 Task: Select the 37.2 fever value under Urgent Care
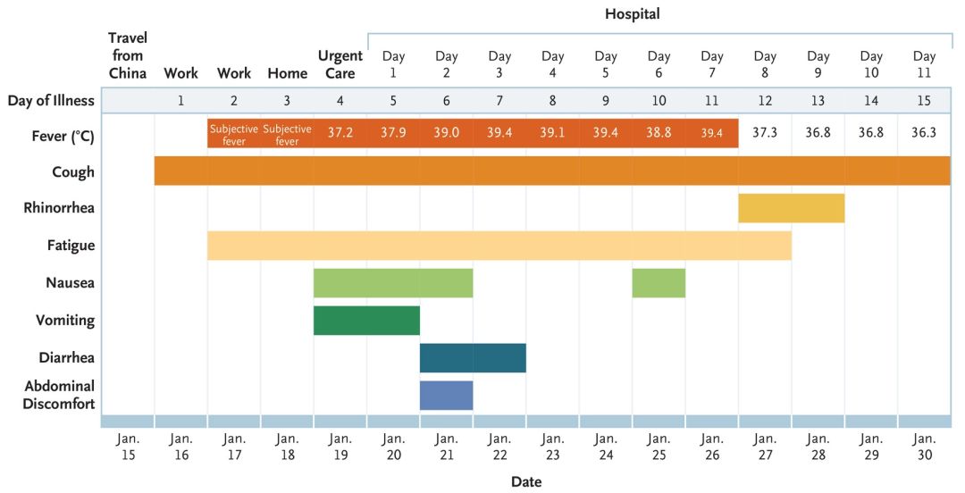pos(340,132)
